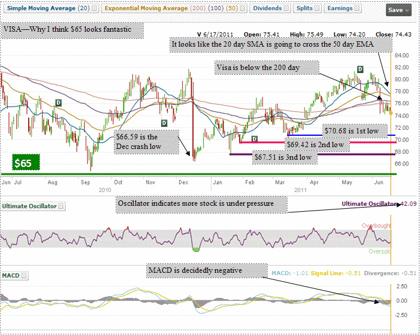
Task: Click the 84.00 price axis label
Action: coord(401,56)
